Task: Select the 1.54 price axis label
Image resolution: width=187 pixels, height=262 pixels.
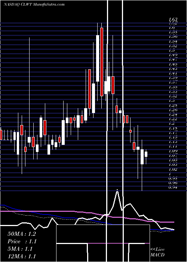Action: [x=173, y=41]
